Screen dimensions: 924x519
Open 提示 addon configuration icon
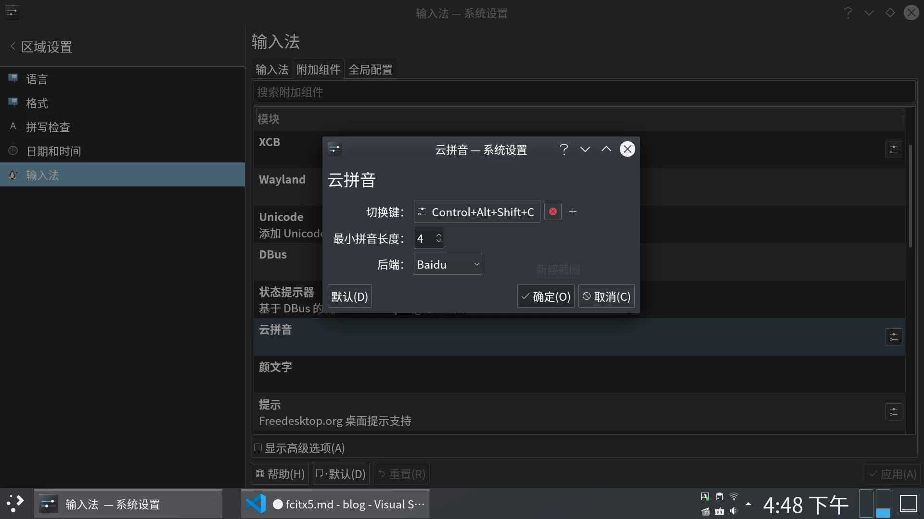[894, 412]
